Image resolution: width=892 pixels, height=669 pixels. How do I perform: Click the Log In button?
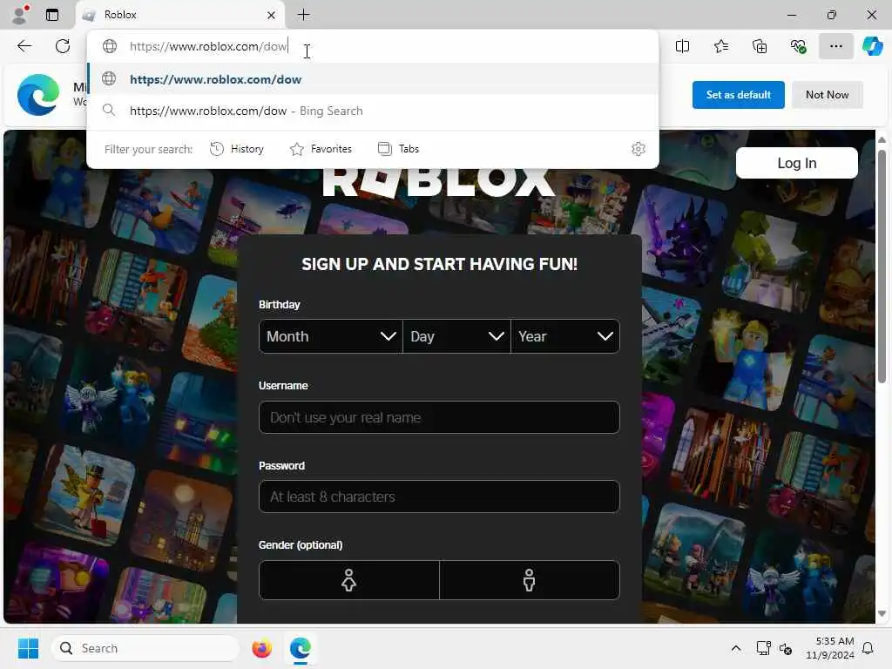pyautogui.click(x=796, y=163)
